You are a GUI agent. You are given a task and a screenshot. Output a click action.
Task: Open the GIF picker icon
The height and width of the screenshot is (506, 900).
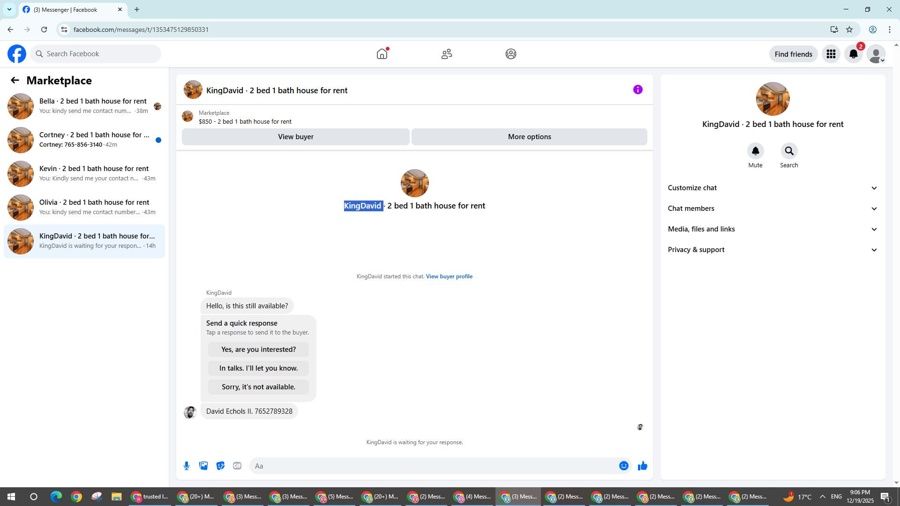click(x=237, y=466)
